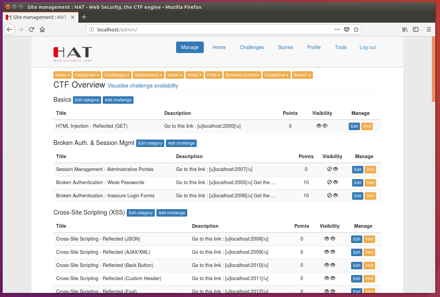Open Visualise challenge availability link

143,86
